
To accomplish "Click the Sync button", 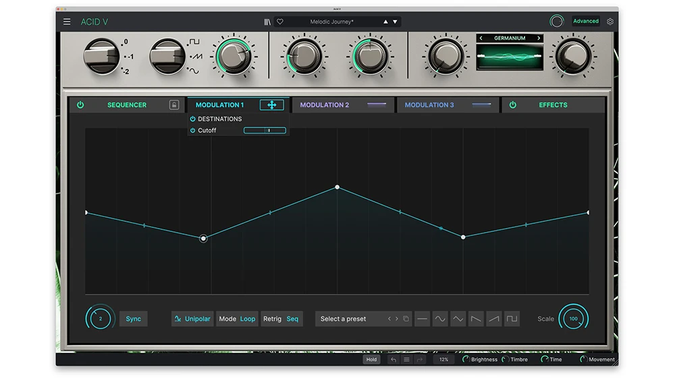I will coord(134,319).
